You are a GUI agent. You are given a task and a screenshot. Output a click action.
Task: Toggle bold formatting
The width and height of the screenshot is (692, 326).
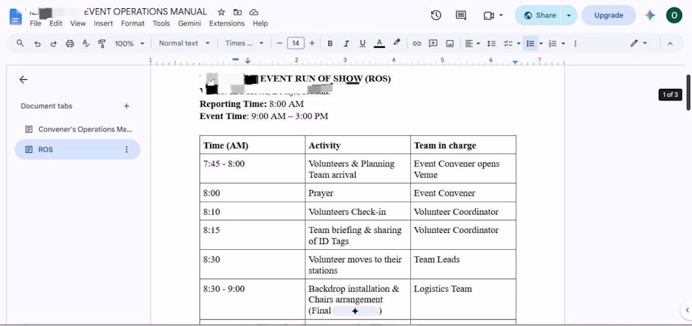click(x=330, y=43)
